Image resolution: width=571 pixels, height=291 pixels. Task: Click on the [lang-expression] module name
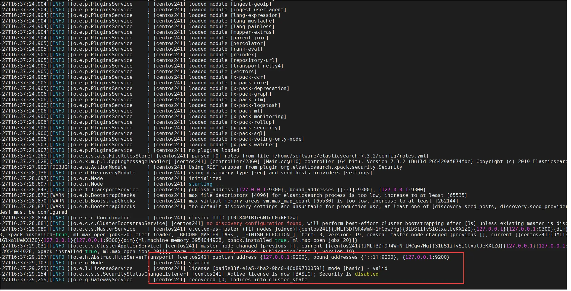coord(256,15)
